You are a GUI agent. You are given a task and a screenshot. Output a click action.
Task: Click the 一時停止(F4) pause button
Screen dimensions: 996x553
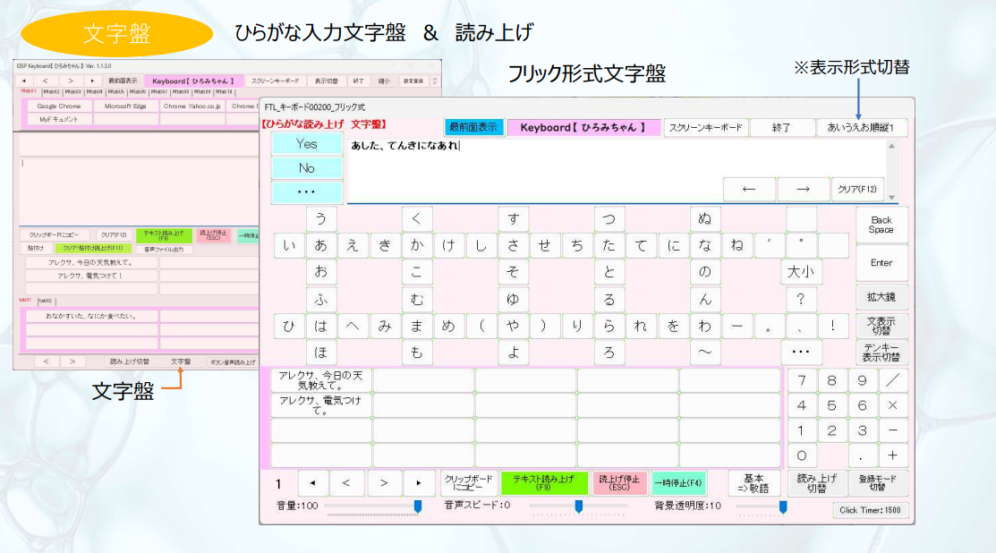(678, 483)
